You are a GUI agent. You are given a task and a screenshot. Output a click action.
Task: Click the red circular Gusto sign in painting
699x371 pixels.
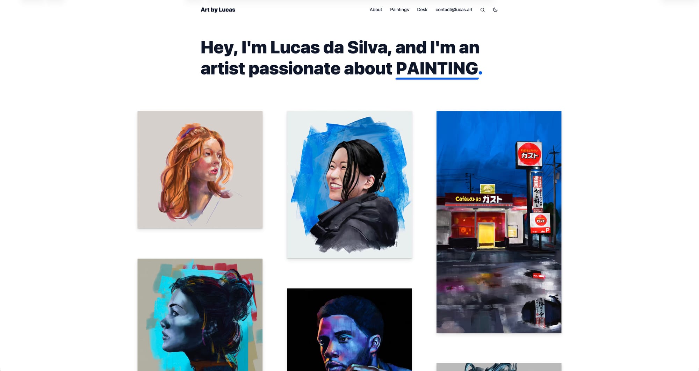point(529,154)
